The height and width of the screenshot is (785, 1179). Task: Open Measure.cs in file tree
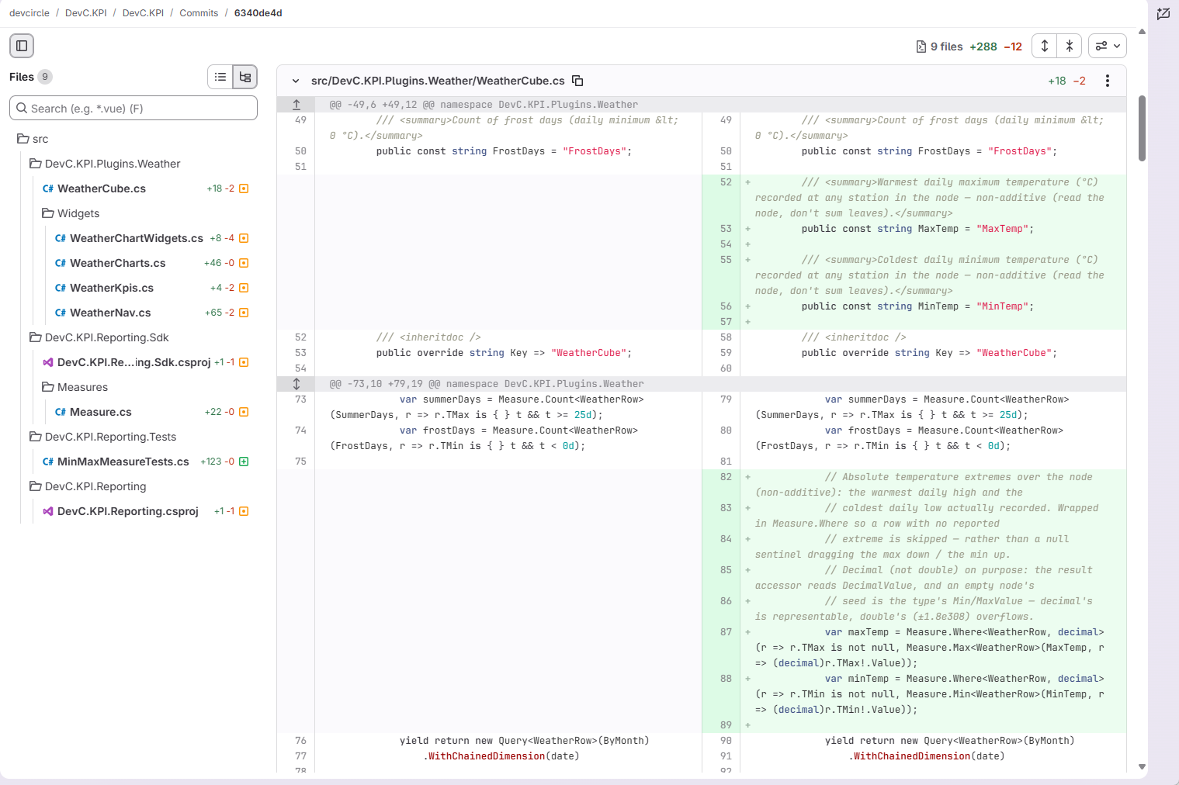click(x=101, y=412)
